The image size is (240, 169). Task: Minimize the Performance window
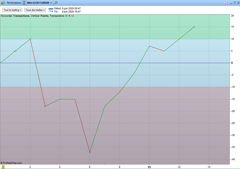click(x=231, y=3)
